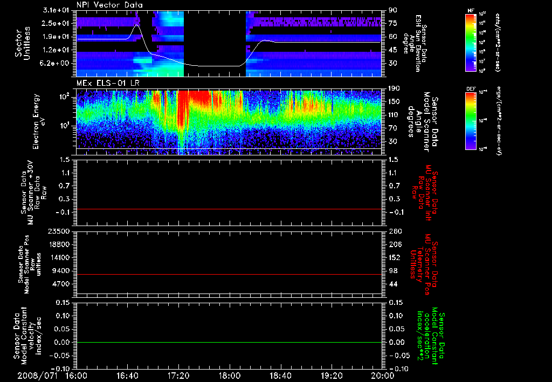This screenshot has height=382, width=552.
Task: Click the red MU Scanner raw data line
Action: click(x=229, y=209)
